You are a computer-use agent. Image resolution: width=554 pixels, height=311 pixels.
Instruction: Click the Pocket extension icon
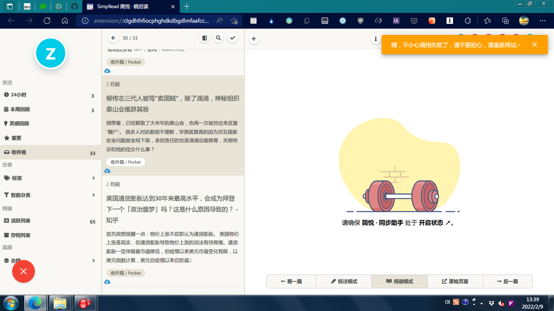click(x=414, y=21)
